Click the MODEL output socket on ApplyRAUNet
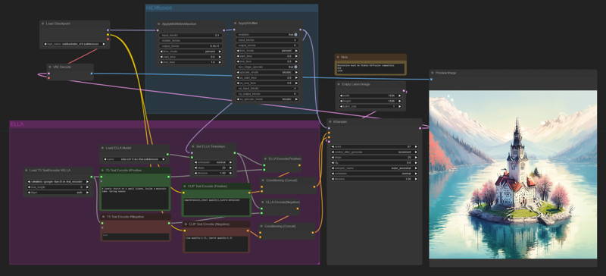This screenshot has height=276, width=606. (300, 30)
